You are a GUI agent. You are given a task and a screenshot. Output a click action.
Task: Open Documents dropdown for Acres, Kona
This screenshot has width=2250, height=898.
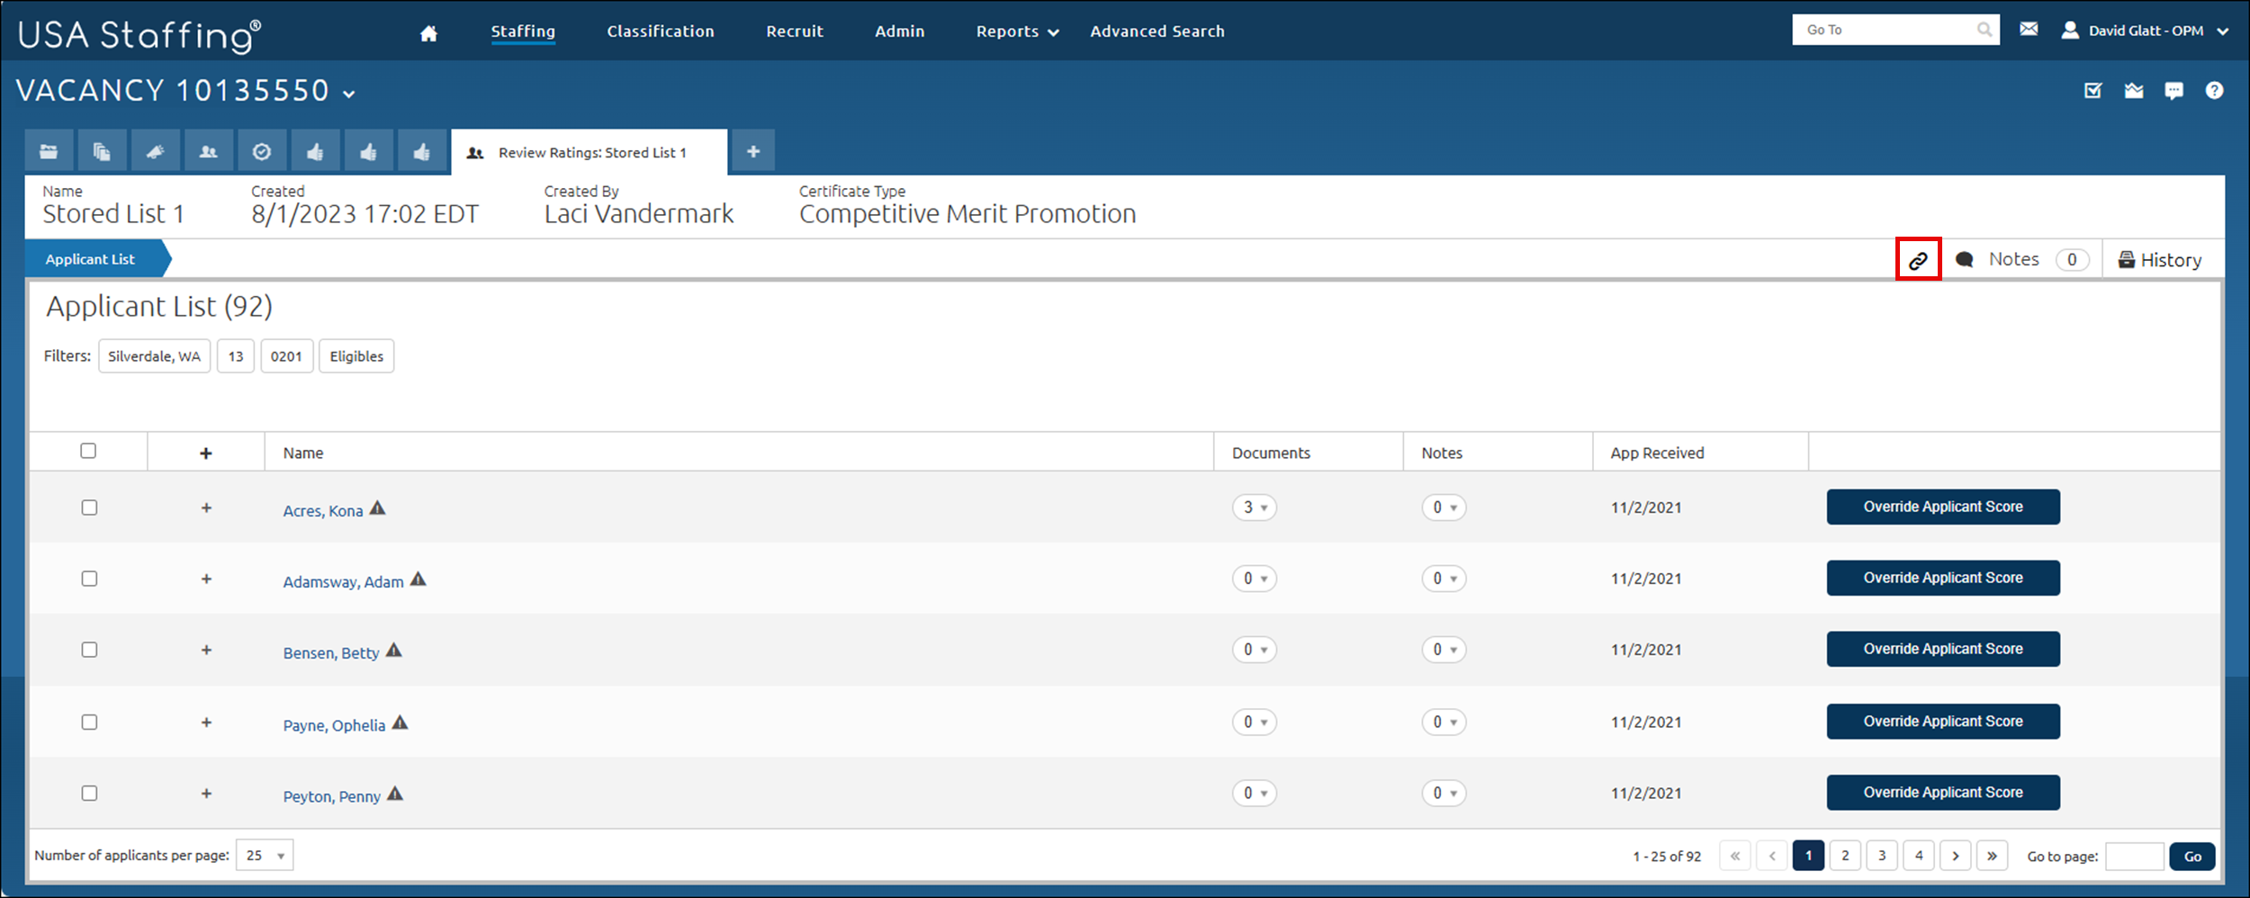(1255, 507)
